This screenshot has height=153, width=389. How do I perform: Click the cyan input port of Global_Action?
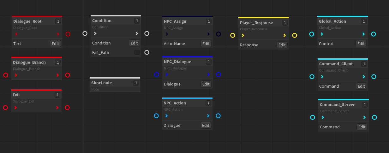pos(312,34)
